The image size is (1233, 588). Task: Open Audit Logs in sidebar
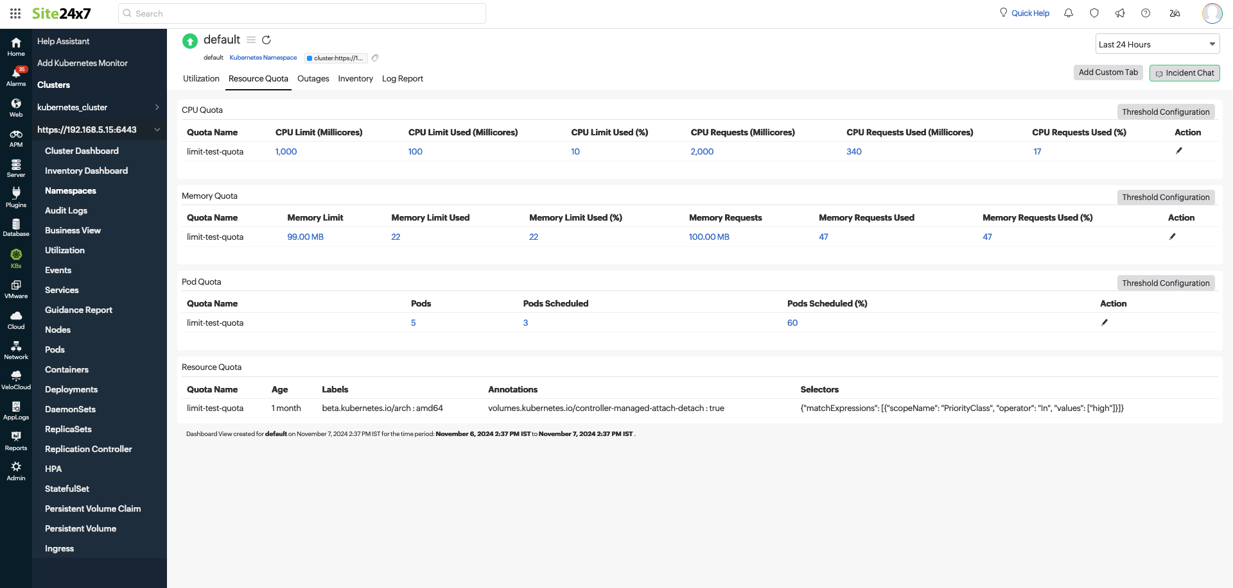(x=66, y=210)
